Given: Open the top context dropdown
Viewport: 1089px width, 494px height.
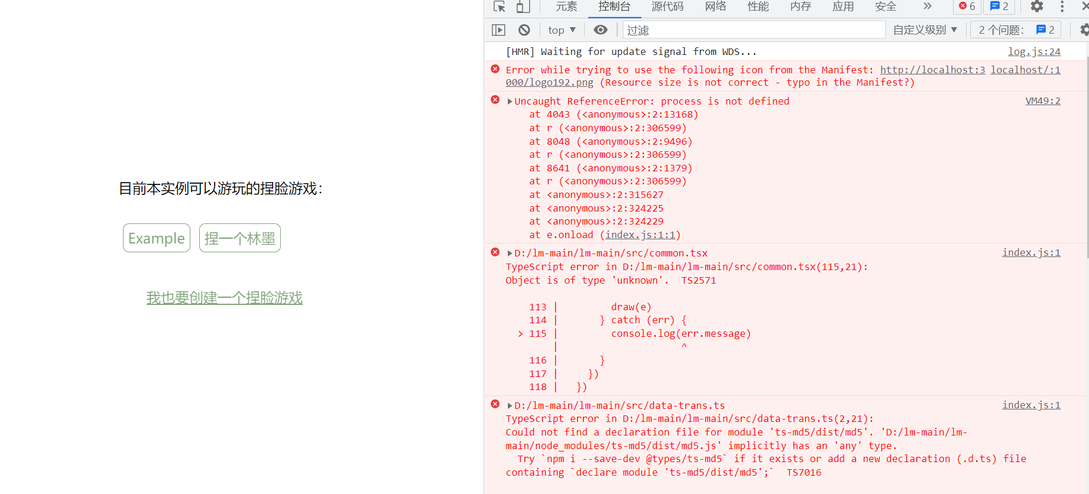Looking at the screenshot, I should 562,30.
